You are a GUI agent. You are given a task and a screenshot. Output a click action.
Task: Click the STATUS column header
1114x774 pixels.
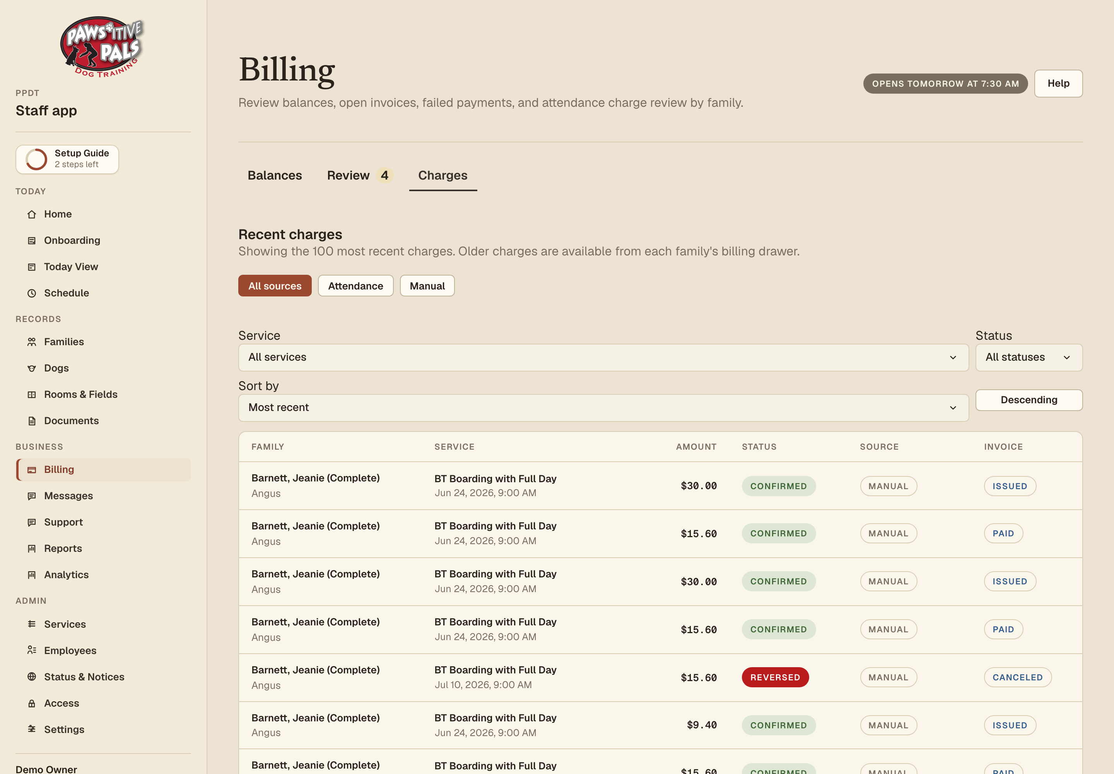pyautogui.click(x=759, y=447)
